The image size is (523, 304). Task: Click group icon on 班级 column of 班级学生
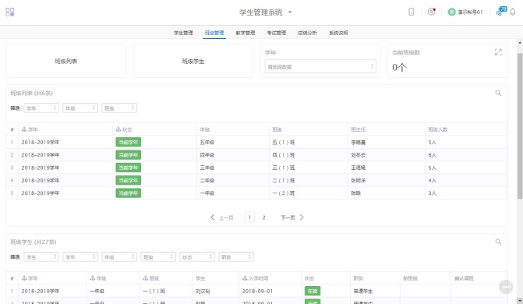coord(146,278)
